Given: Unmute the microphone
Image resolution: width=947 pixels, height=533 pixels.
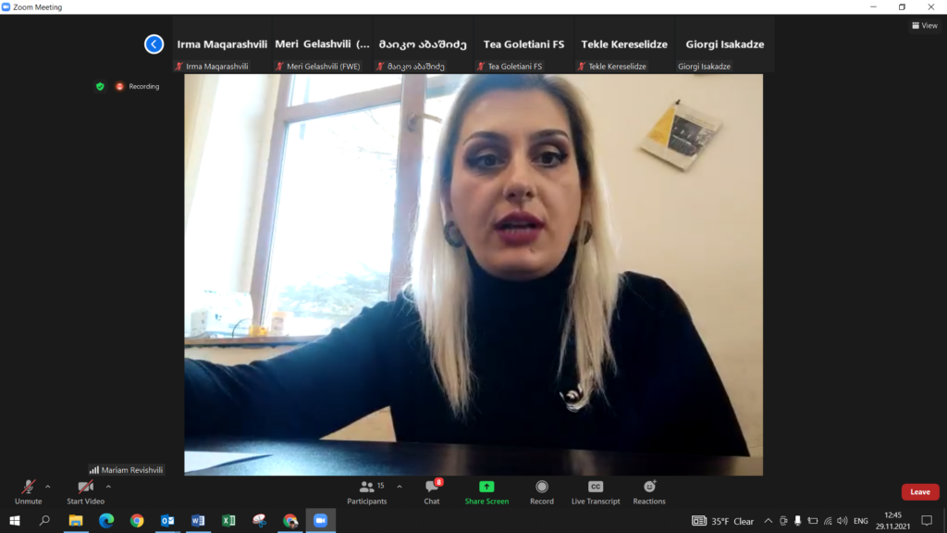Looking at the screenshot, I should (29, 490).
